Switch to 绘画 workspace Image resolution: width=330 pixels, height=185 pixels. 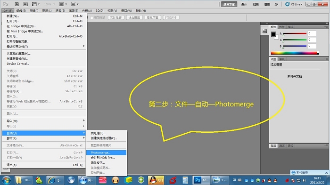256,4
